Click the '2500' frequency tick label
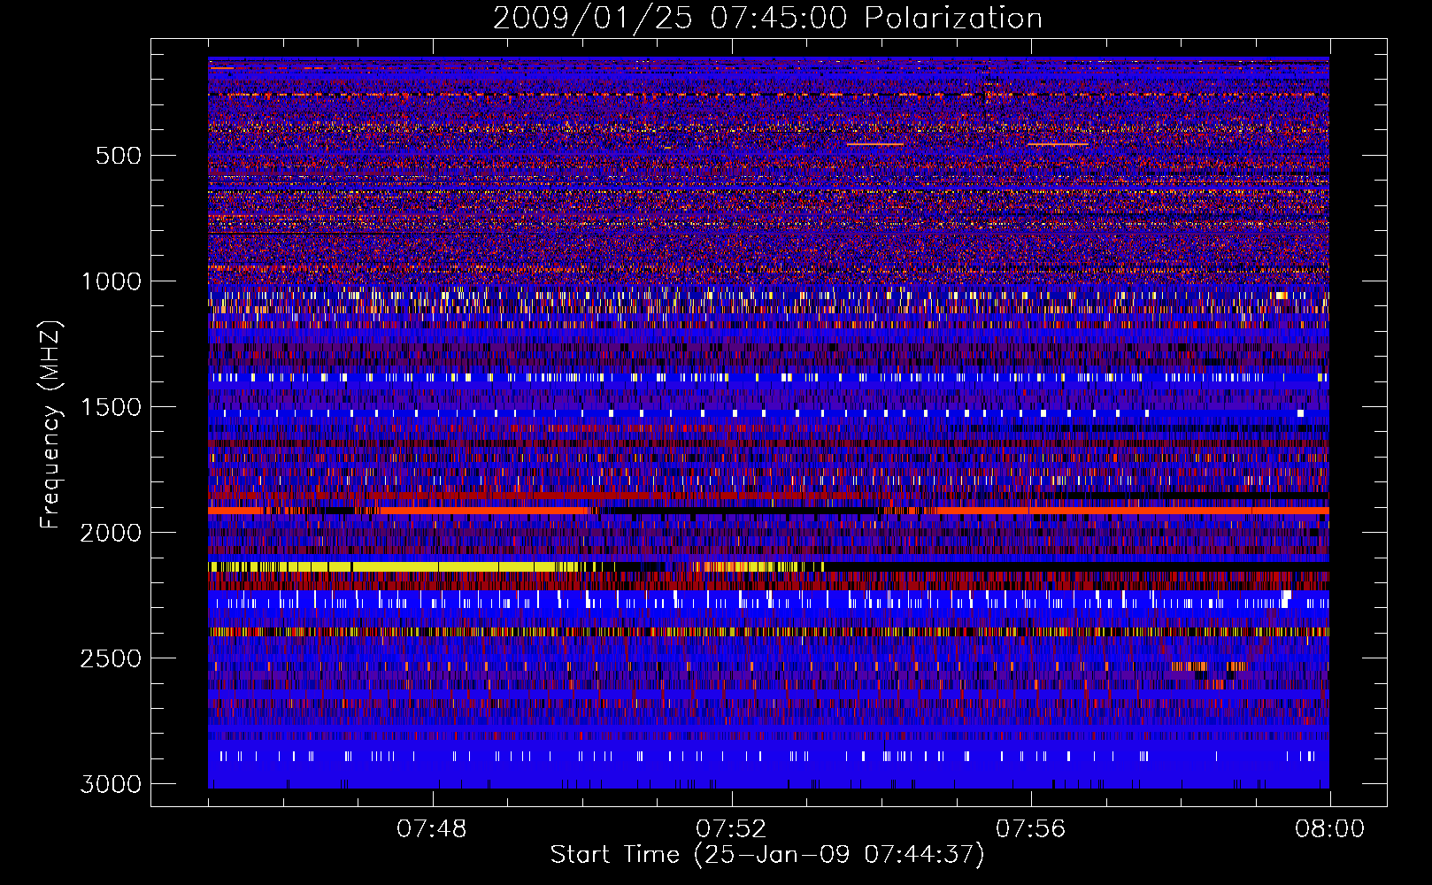 pos(111,658)
